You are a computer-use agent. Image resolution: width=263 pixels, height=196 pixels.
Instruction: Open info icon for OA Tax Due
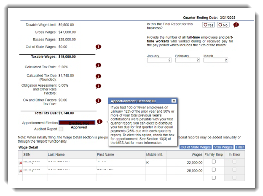[x=99, y=101]
